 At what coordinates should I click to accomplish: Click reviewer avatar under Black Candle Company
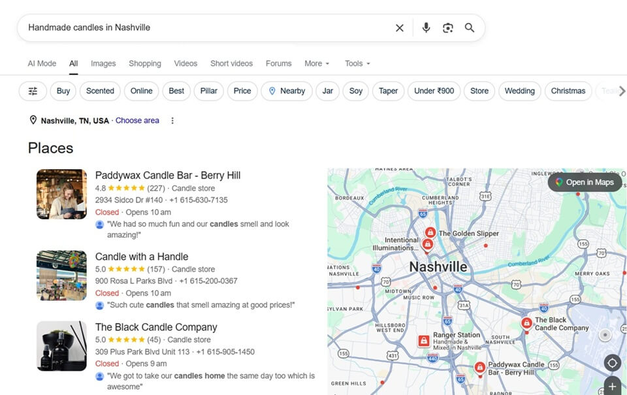click(99, 376)
